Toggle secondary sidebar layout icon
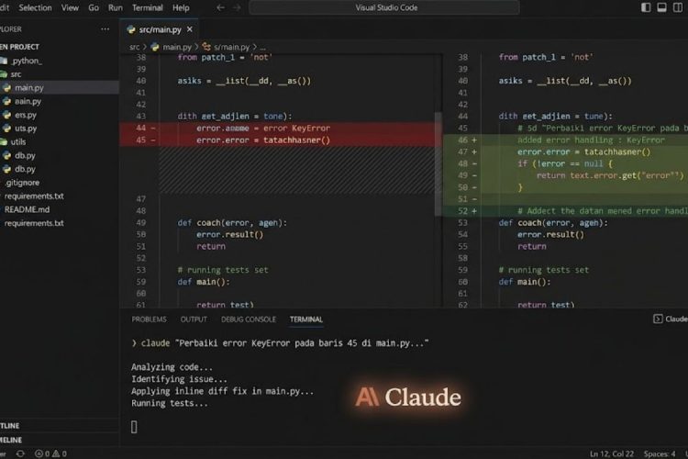This screenshot has width=688, height=459. point(678,7)
